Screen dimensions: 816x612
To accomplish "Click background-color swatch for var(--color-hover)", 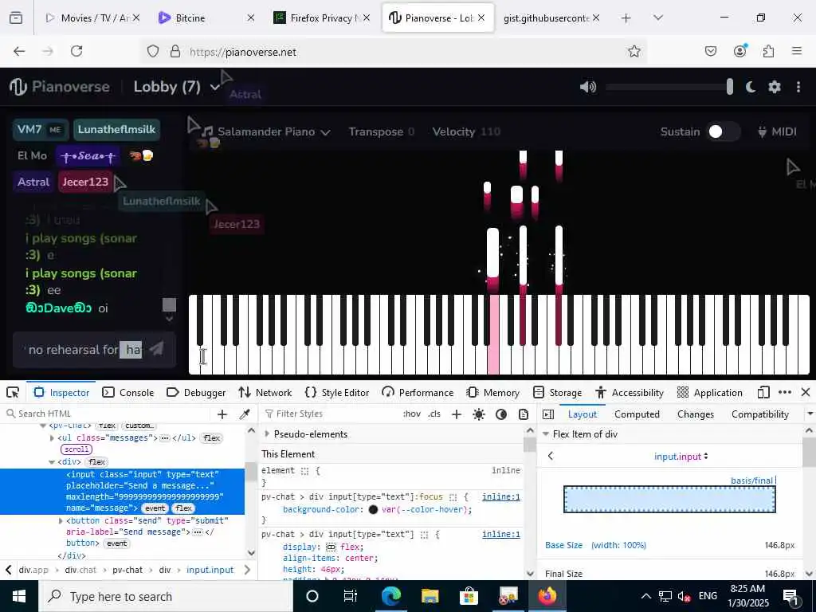I will tap(373, 509).
